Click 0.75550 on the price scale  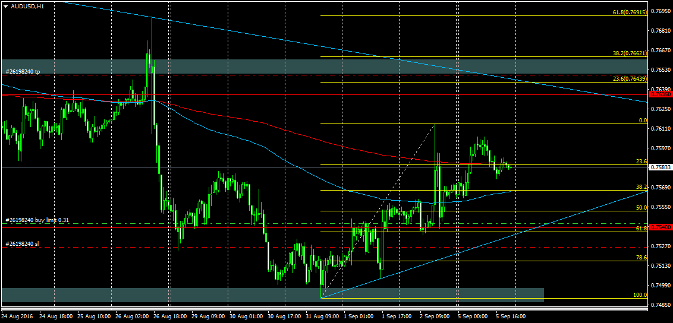tap(660, 207)
